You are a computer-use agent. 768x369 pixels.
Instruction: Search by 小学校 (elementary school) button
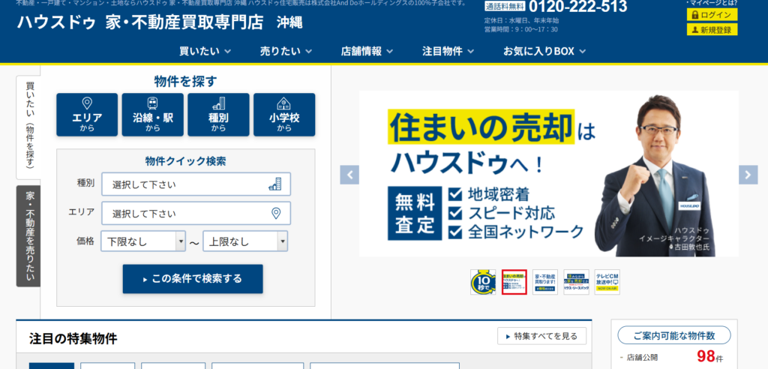(284, 115)
